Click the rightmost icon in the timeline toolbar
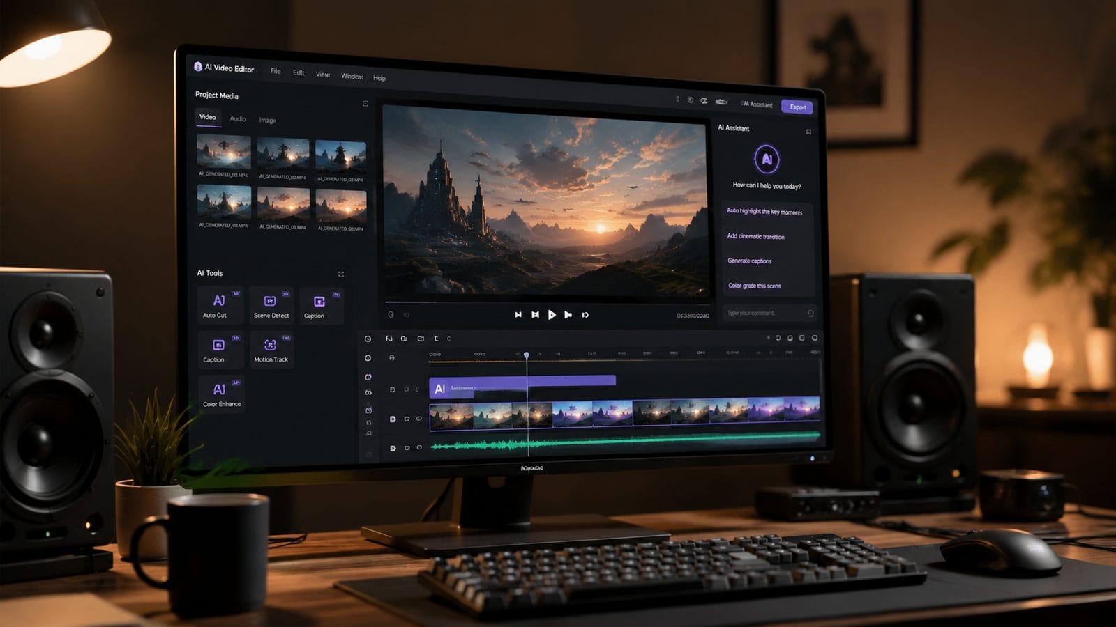 (x=814, y=338)
